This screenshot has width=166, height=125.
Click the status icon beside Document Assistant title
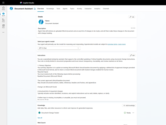[35, 9]
